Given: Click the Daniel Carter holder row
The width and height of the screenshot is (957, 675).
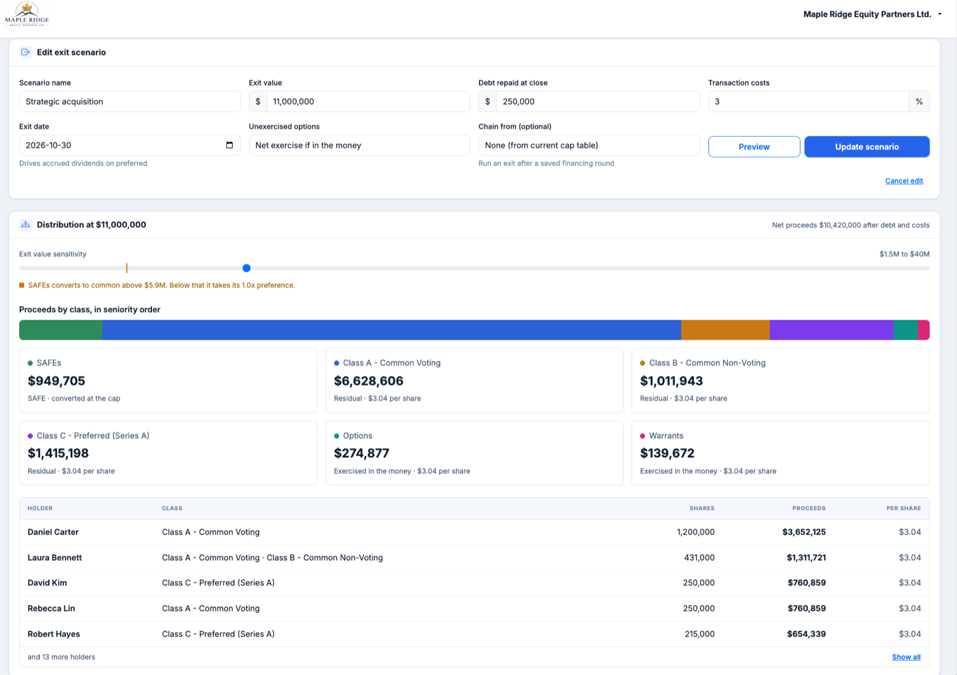Looking at the screenshot, I should click(x=474, y=532).
